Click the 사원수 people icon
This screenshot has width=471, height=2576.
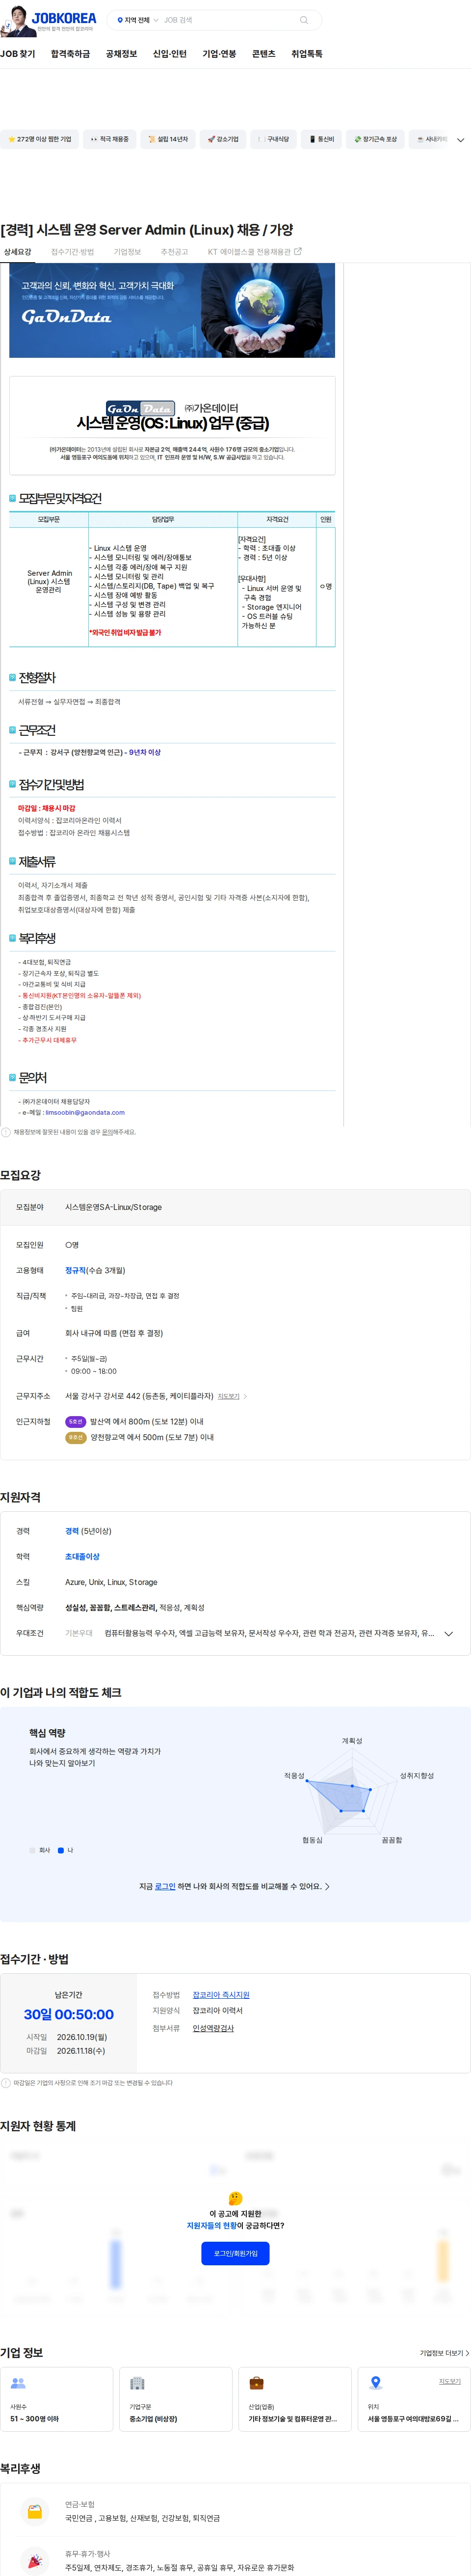18,2383
